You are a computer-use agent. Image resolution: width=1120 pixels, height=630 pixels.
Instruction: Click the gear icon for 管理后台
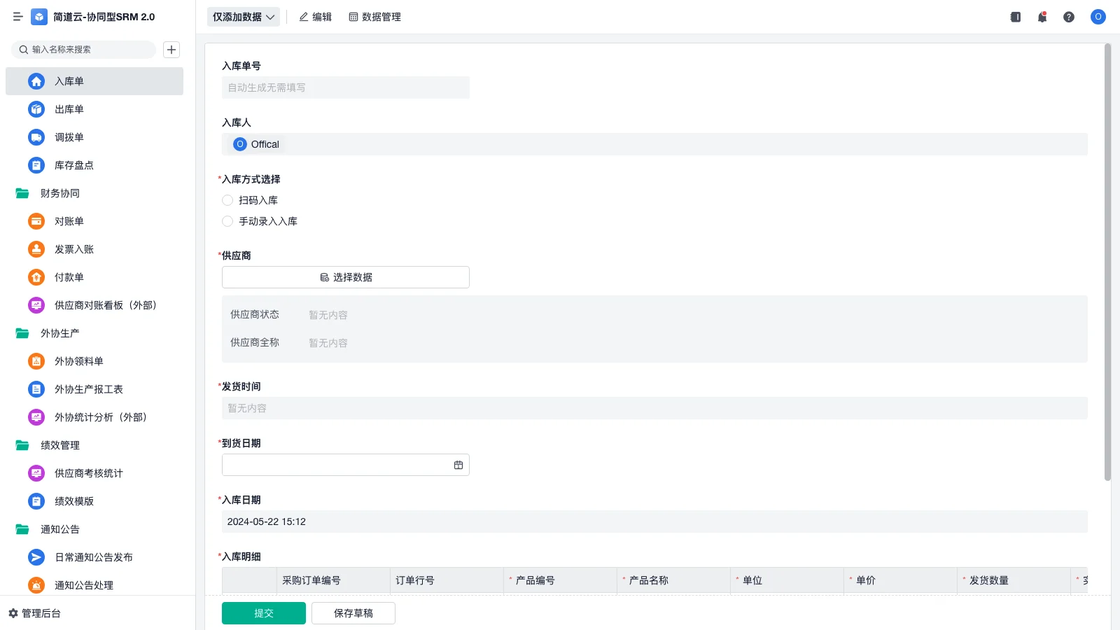pyautogui.click(x=13, y=613)
